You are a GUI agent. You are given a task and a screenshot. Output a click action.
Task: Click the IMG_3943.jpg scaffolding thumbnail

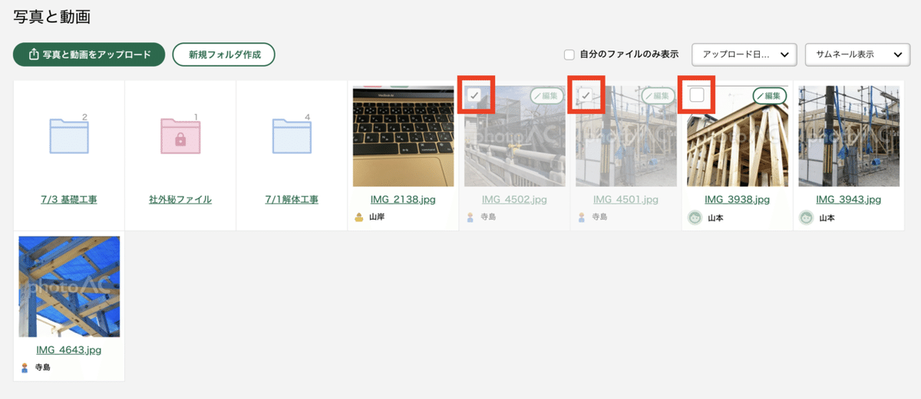(x=849, y=136)
